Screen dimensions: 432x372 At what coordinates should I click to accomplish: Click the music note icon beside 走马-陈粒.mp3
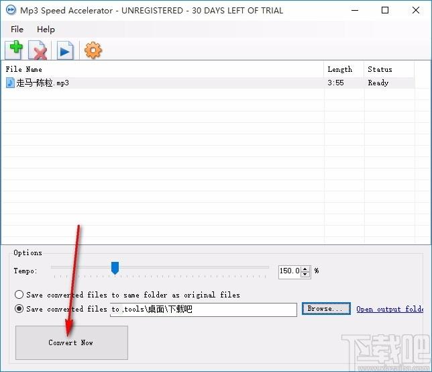pyautogui.click(x=10, y=83)
